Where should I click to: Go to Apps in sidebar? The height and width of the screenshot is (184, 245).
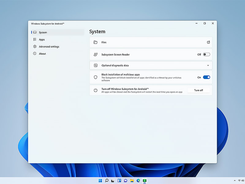pyautogui.click(x=58, y=40)
